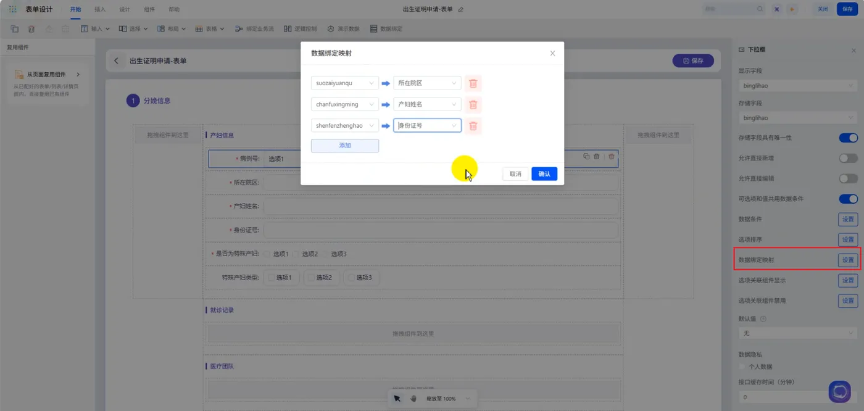This screenshot has width=864, height=411.
Task: Switch to the 设计 tab
Action: coord(125,9)
